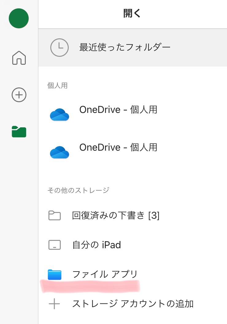Select ストレージ アカウントの追加
This screenshot has height=324, width=227.
[133, 304]
